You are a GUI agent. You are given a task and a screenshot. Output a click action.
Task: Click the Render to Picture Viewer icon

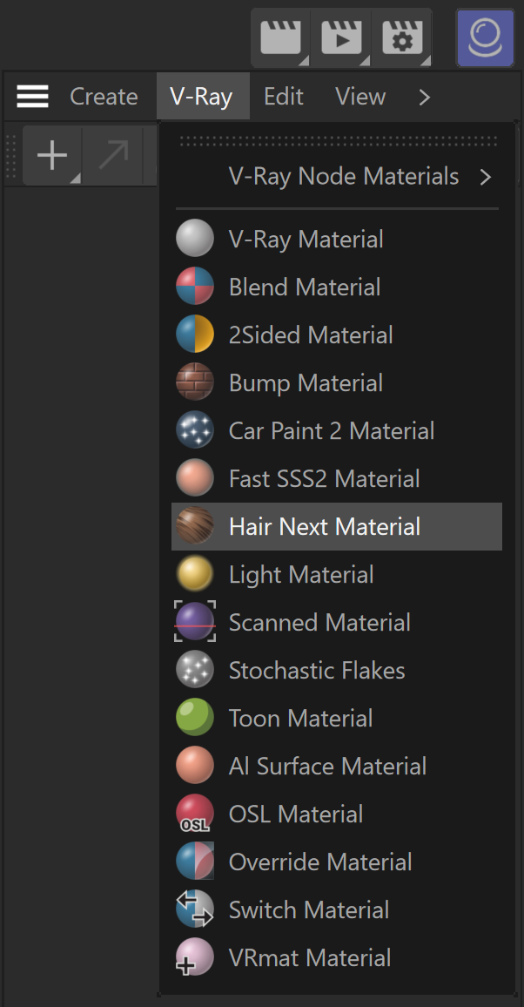[341, 37]
